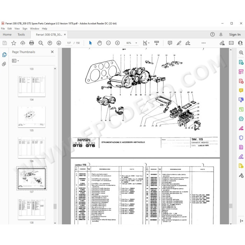
Task: Bookmark the document with star icon
Action: 14,43
